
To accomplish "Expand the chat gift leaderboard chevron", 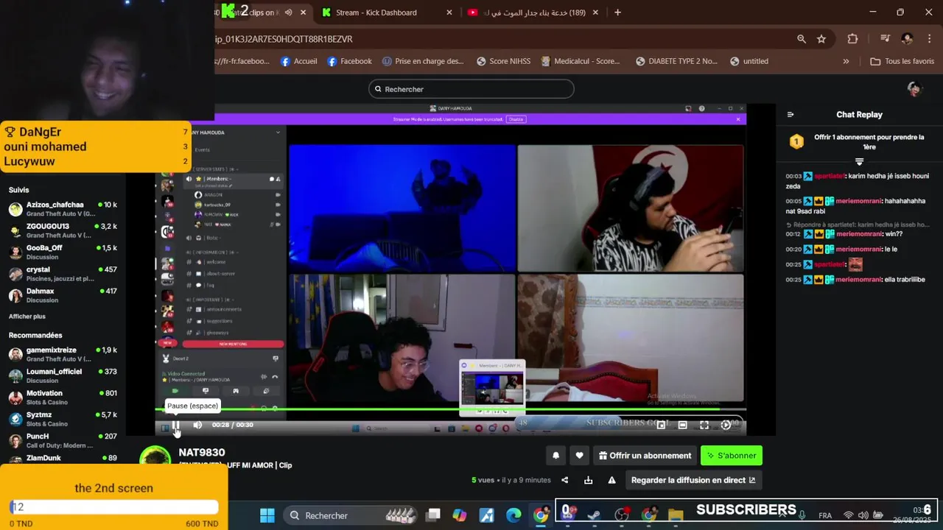I will (x=859, y=161).
